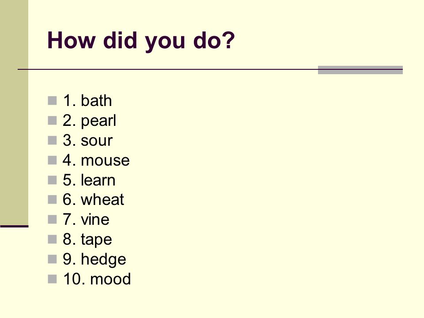
Task: Click the bullet square beside bath
Action: pos(52,101)
